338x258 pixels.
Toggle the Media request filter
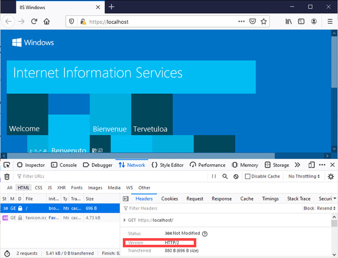point(114,188)
